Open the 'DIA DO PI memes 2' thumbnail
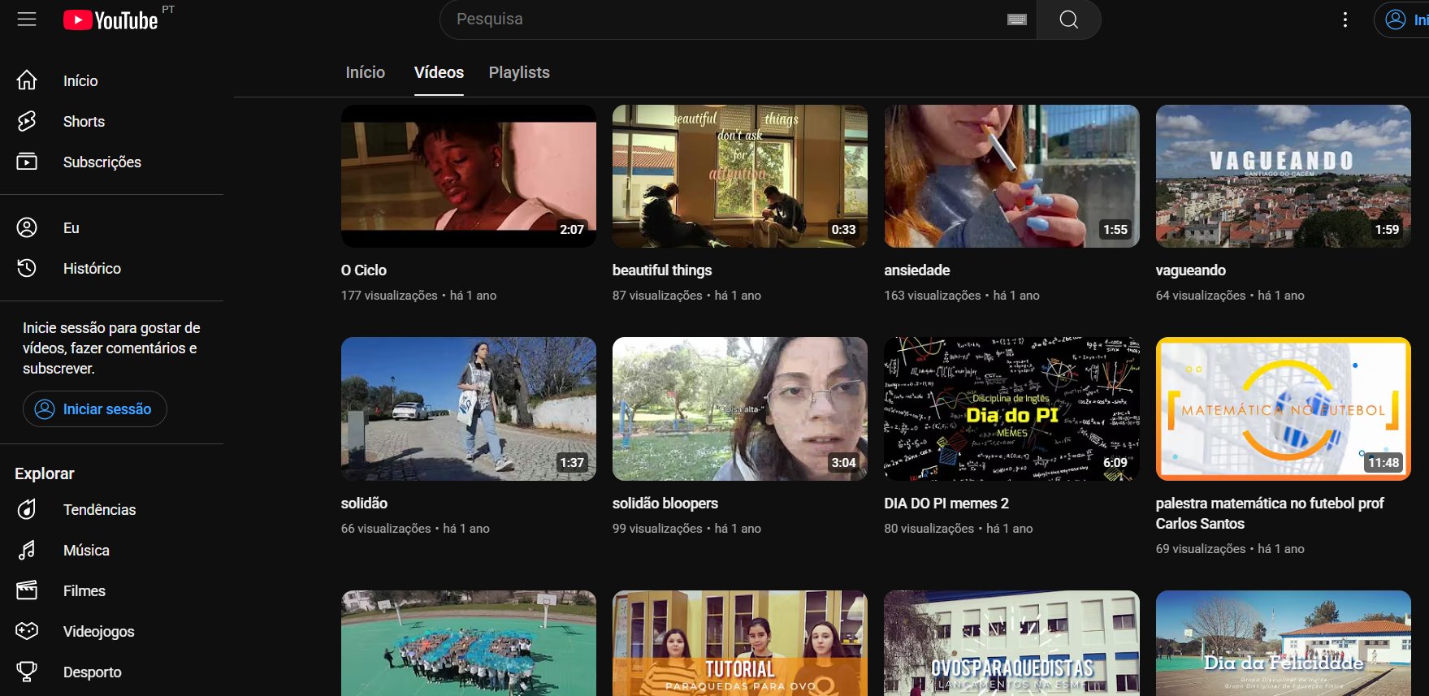Image resolution: width=1429 pixels, height=696 pixels. [x=1011, y=409]
